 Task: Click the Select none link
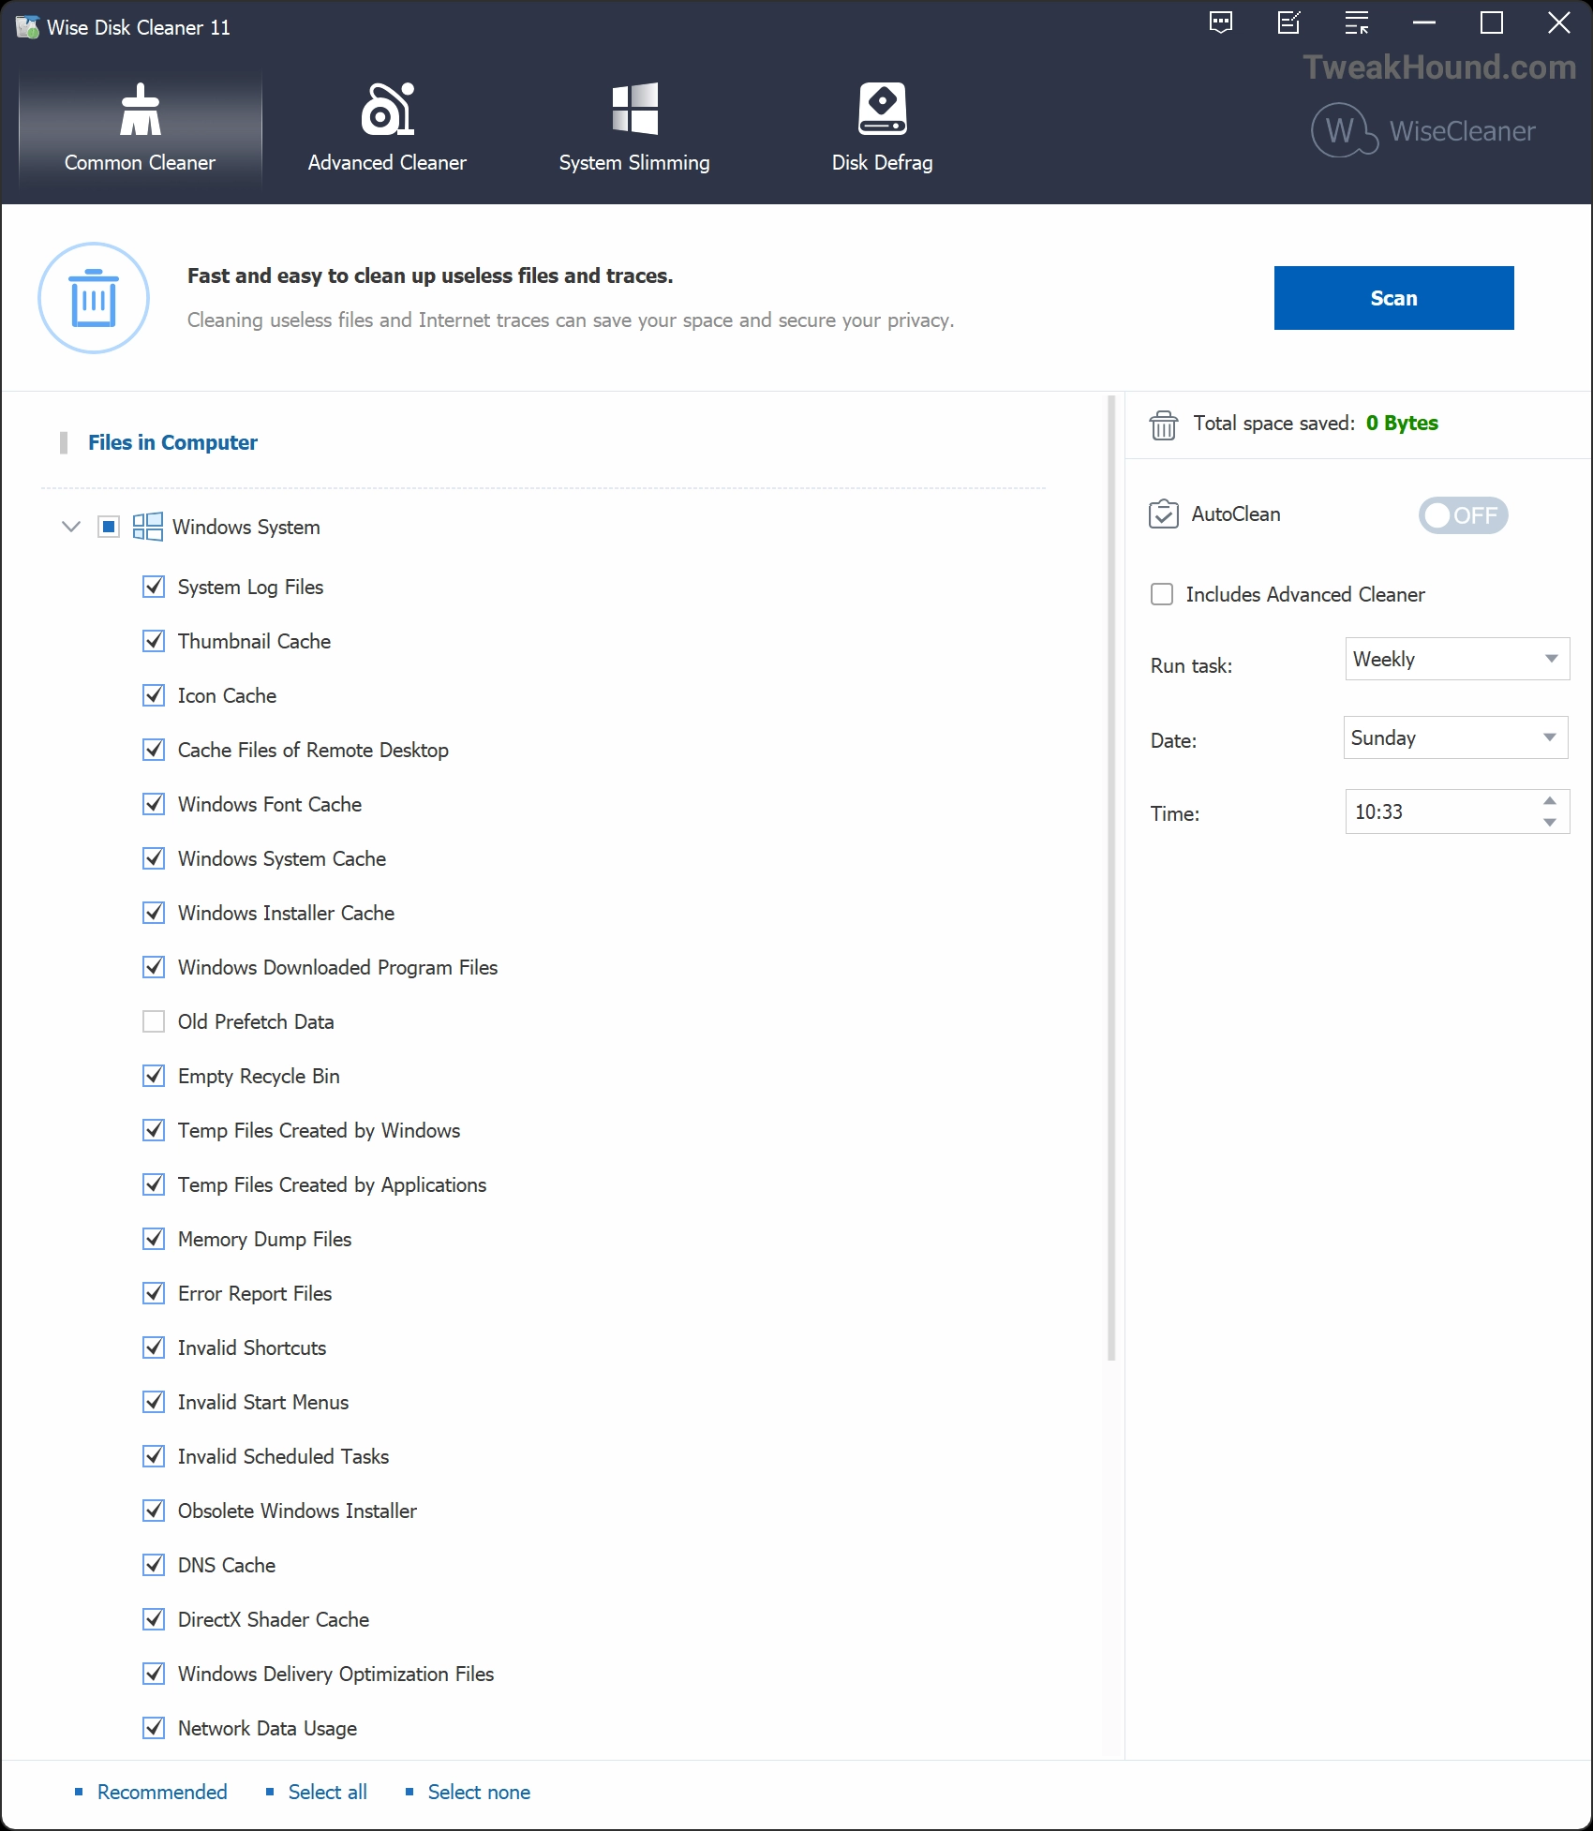(478, 1792)
